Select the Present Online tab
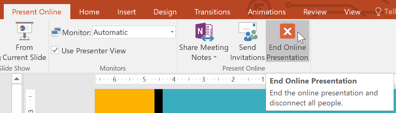Viewport: 396px width, 113px height. [x=37, y=12]
